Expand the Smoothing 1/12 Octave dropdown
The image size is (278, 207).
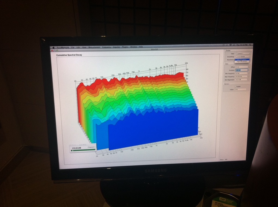(x=243, y=57)
